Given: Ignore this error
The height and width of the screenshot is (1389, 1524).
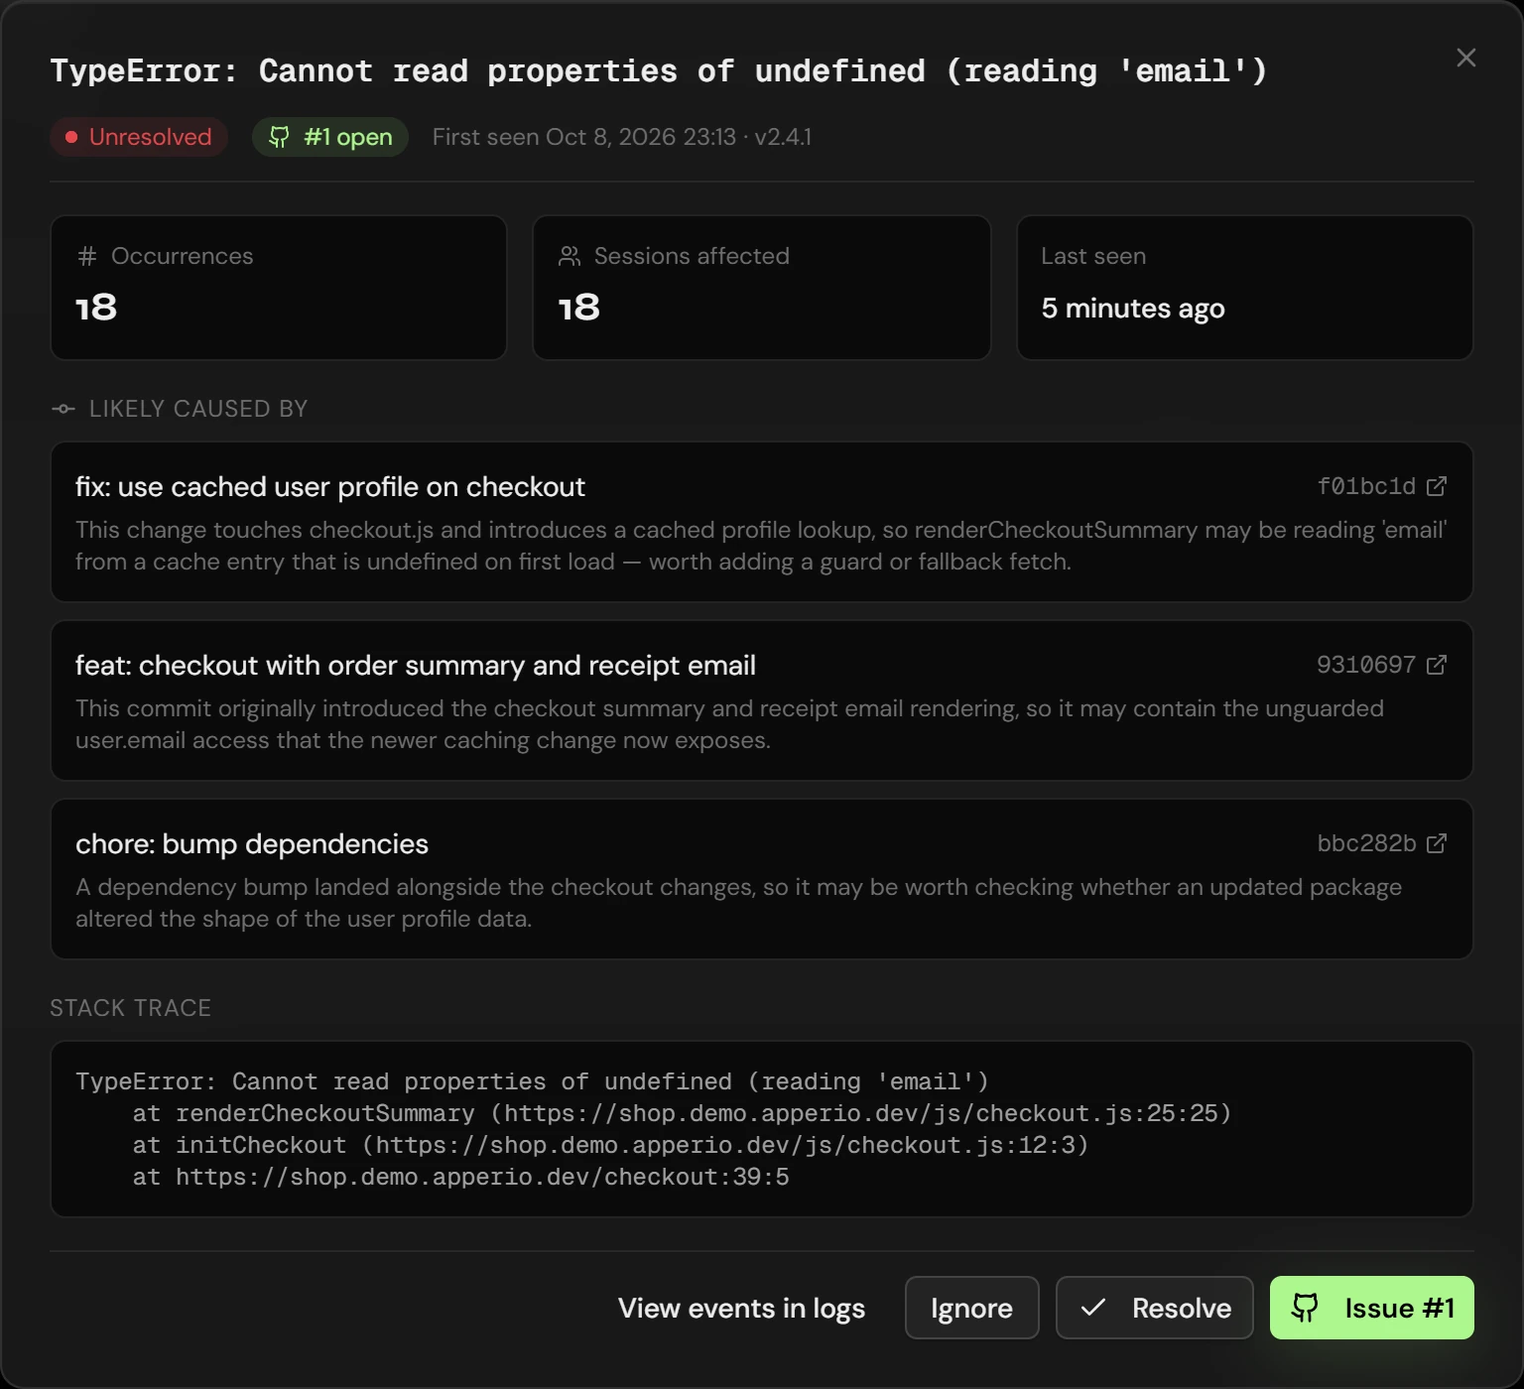Looking at the screenshot, I should [971, 1308].
